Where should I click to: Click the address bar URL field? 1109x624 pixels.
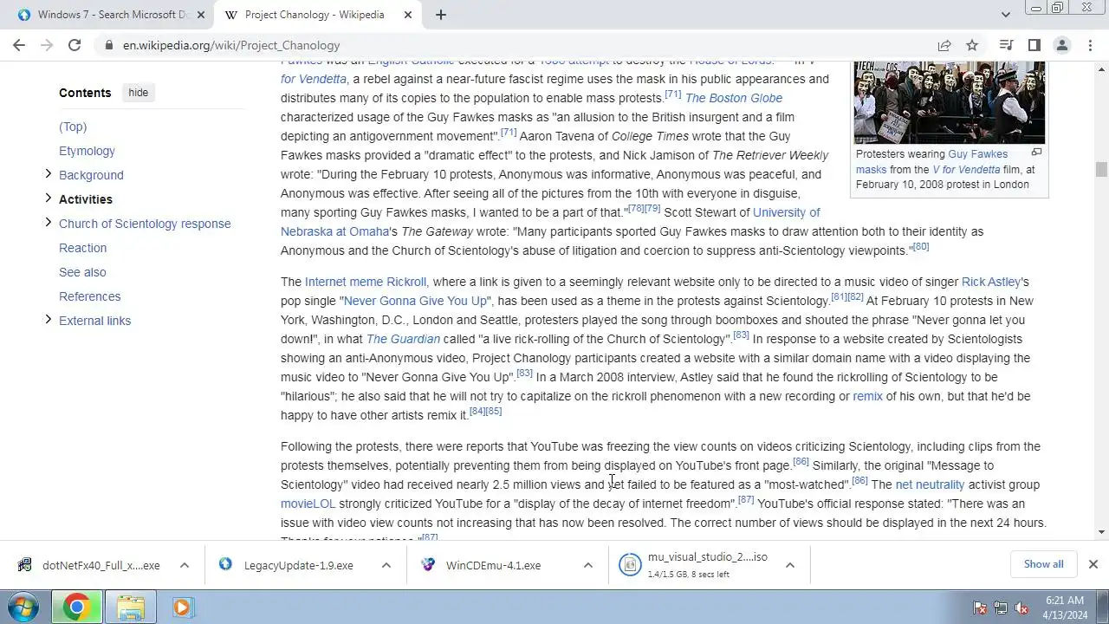click(520, 45)
